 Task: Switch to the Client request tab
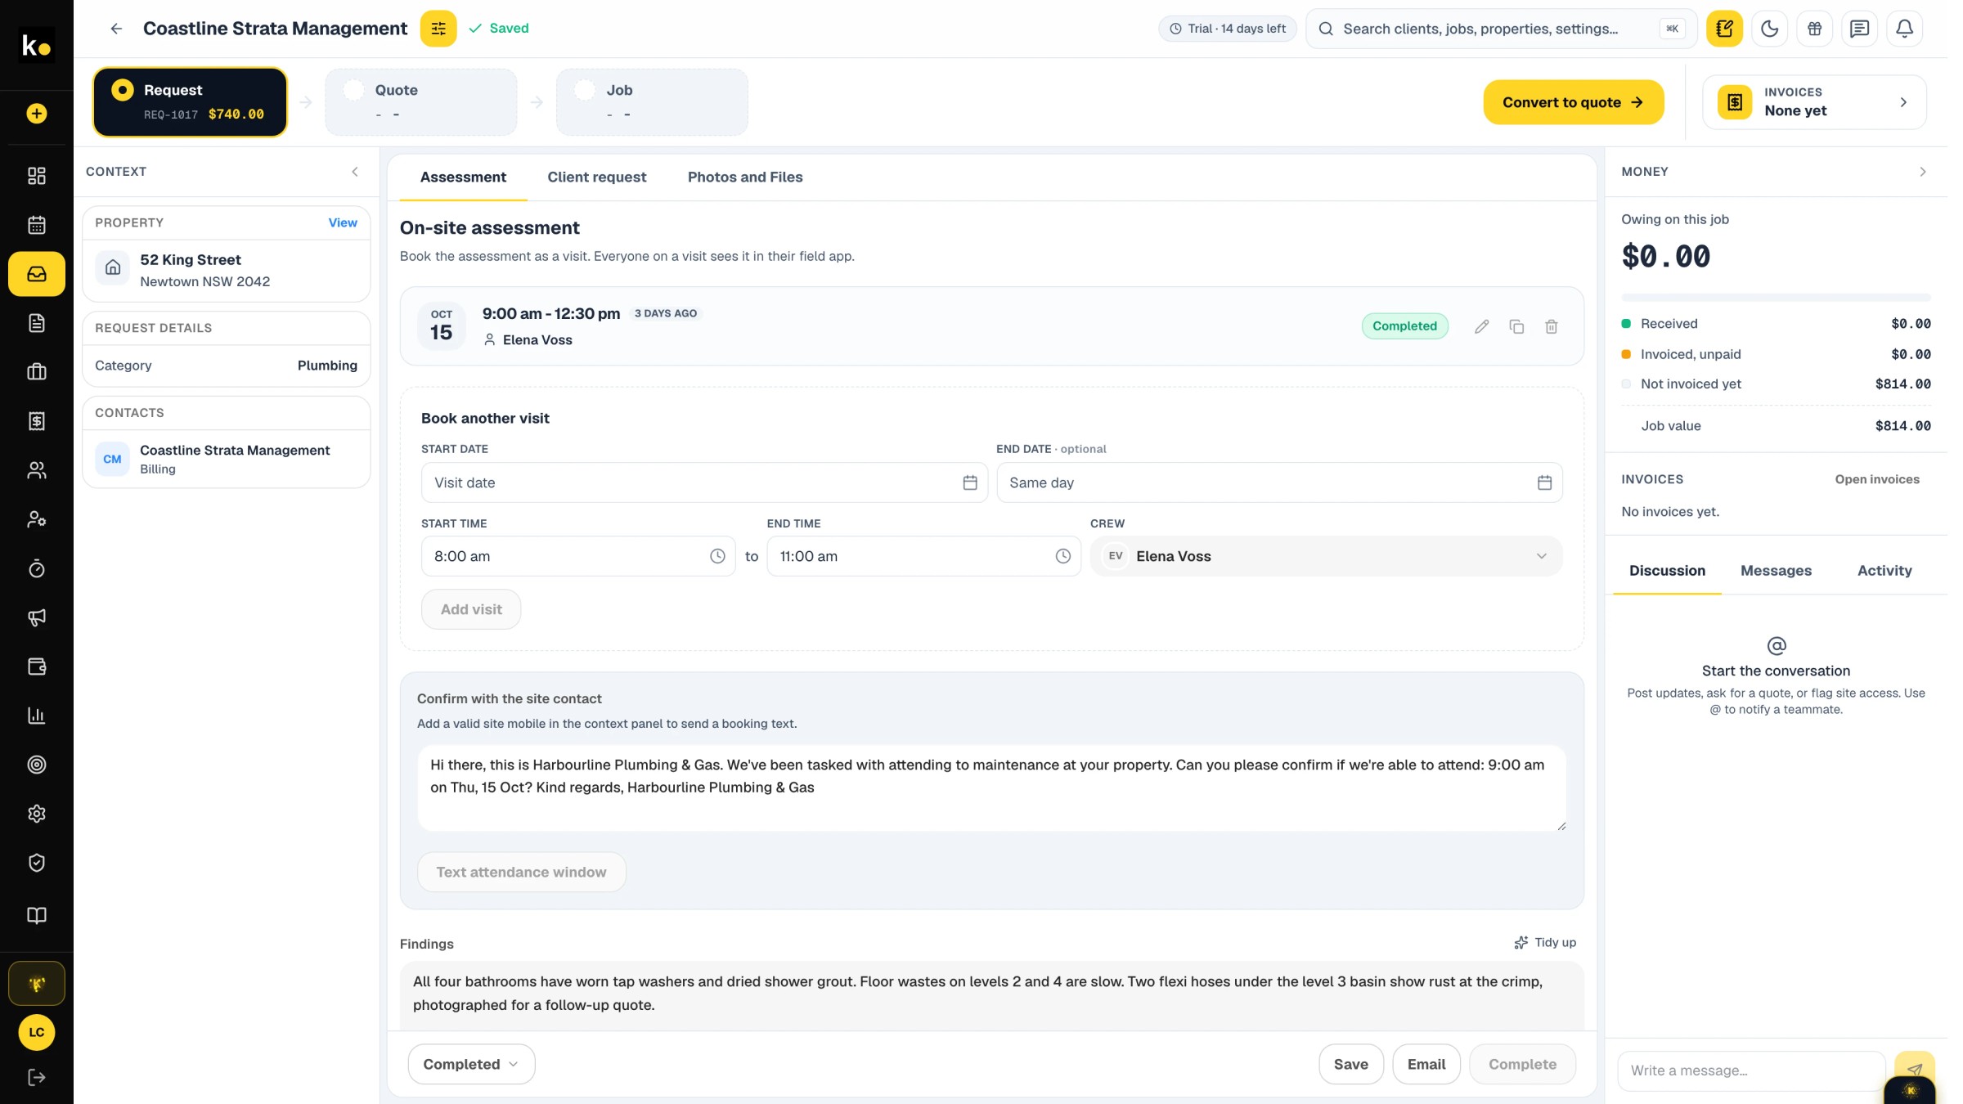tap(596, 177)
